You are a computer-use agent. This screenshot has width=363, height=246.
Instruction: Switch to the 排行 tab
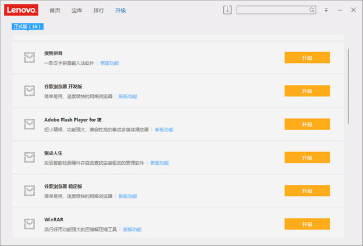click(x=99, y=10)
